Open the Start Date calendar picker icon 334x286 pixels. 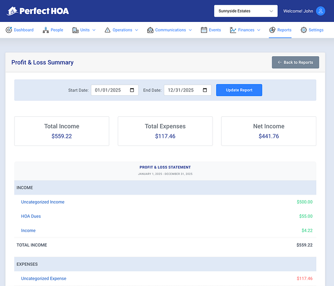[x=132, y=90]
